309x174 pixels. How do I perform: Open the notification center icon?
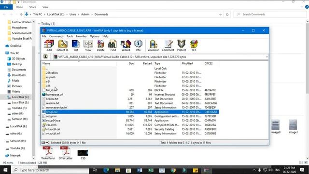tap(302, 170)
